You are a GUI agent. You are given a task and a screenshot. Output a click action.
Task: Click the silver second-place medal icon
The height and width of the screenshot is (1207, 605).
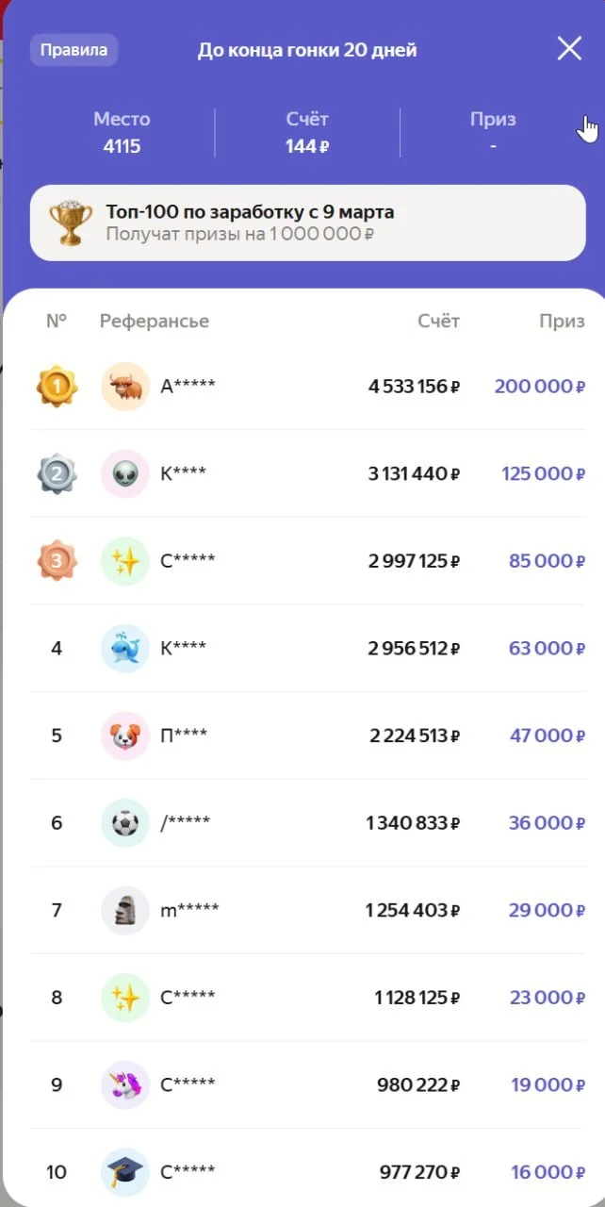(57, 473)
